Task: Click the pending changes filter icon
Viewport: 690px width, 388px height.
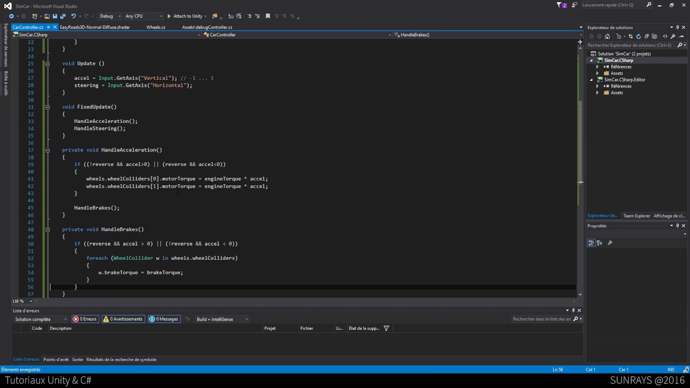Action: (x=620, y=36)
